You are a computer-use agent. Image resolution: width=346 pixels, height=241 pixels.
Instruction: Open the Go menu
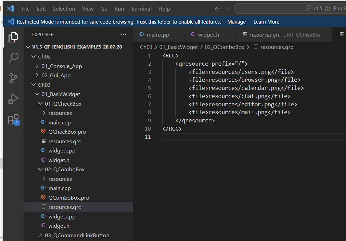pos(104,9)
